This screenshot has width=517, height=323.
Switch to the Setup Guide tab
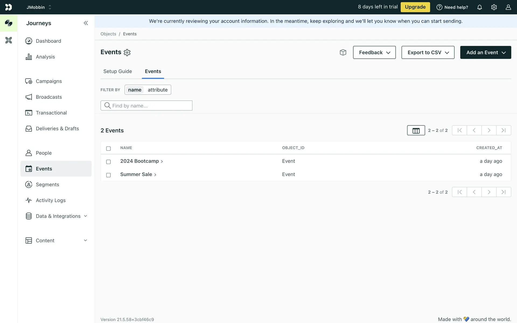117,71
